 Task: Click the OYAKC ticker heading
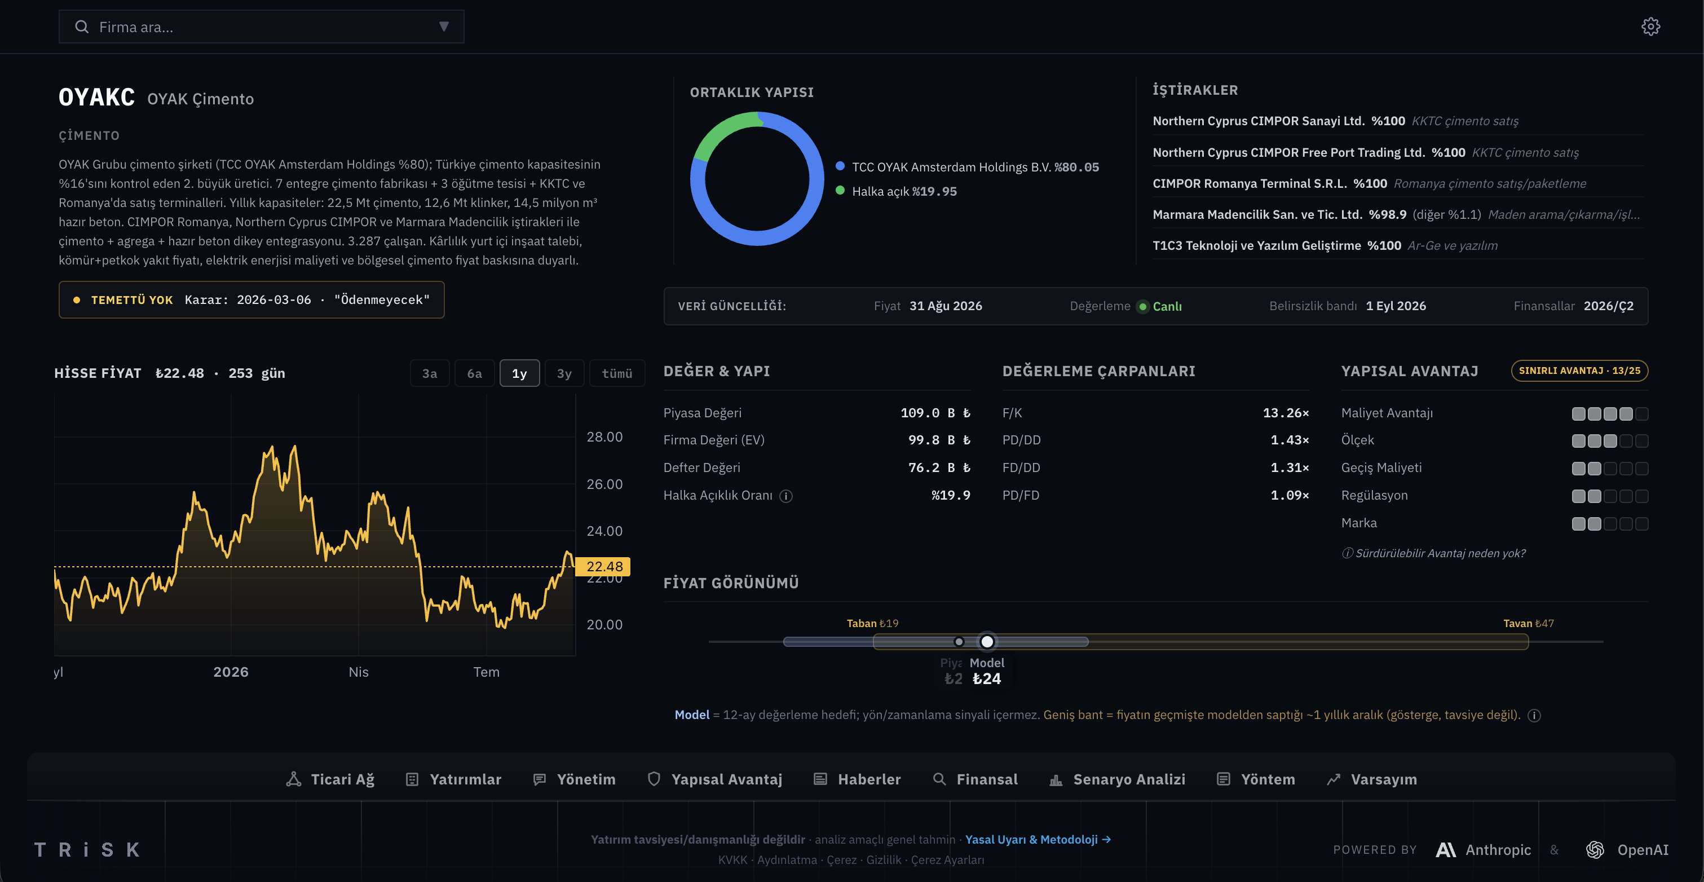(96, 97)
